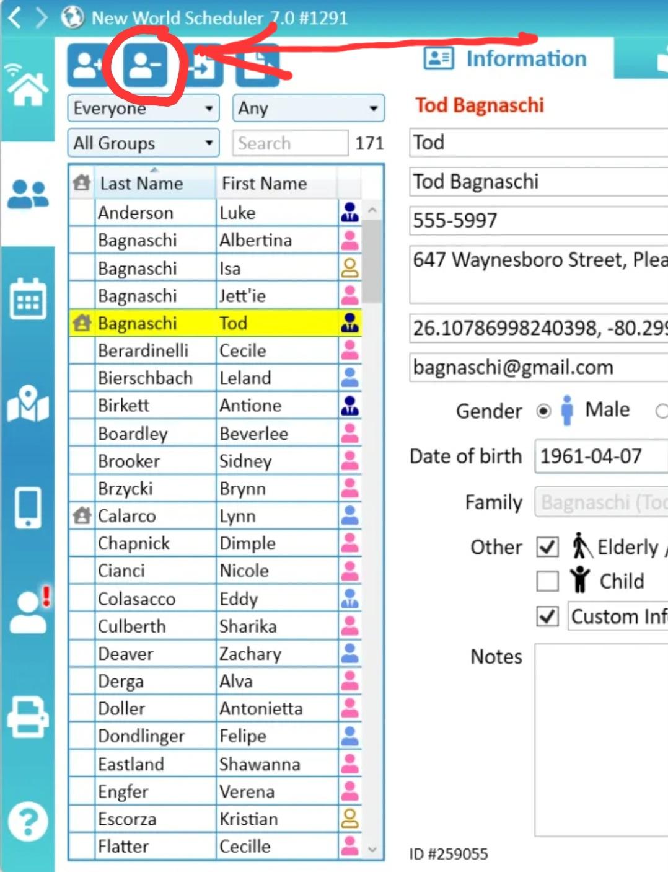Select Calarco Lynn in the people list

point(186,516)
